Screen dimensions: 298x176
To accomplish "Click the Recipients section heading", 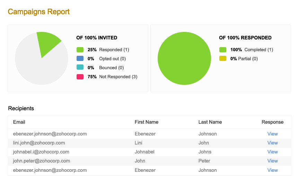I will tap(21, 108).
